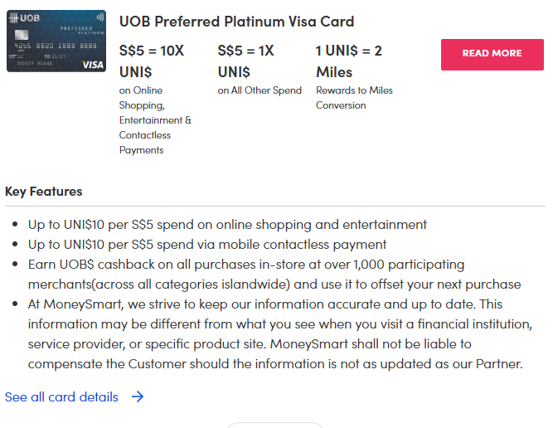Click the mobile contactless payment bullet point
Screen dimensions: 553x428
coord(207,245)
